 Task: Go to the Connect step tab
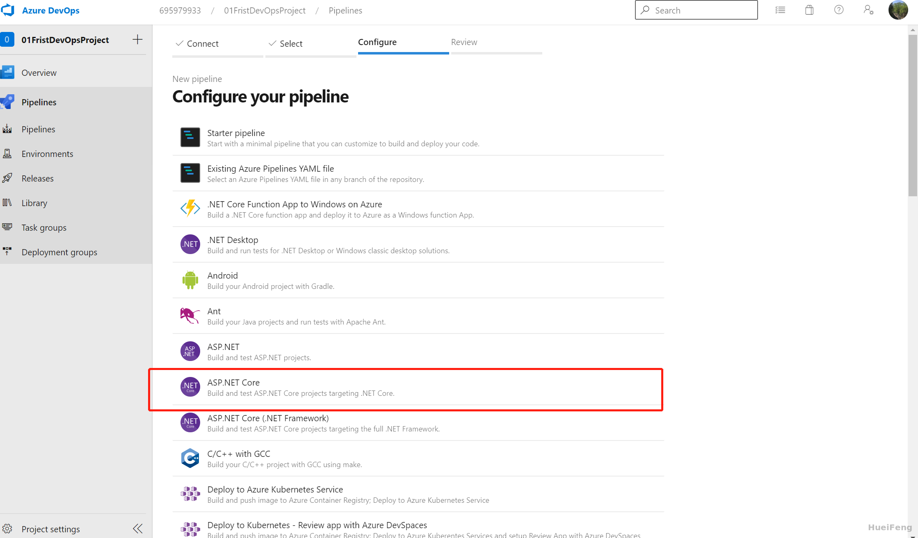click(218, 43)
